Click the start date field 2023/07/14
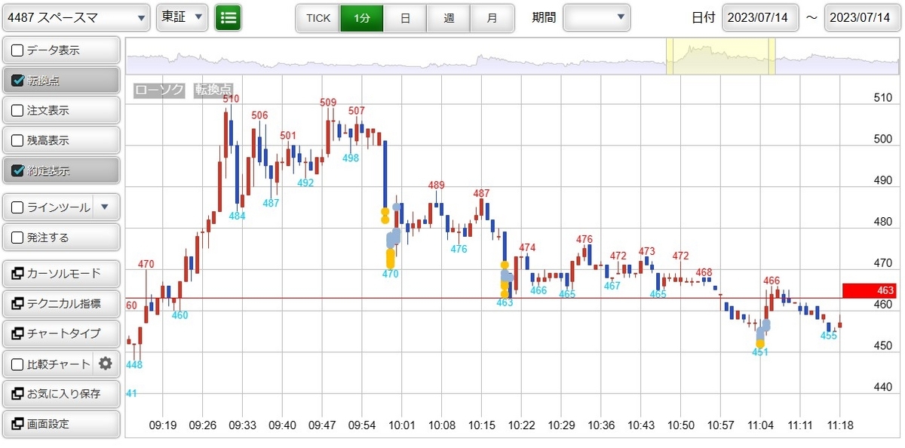The image size is (905, 448). pyautogui.click(x=760, y=17)
